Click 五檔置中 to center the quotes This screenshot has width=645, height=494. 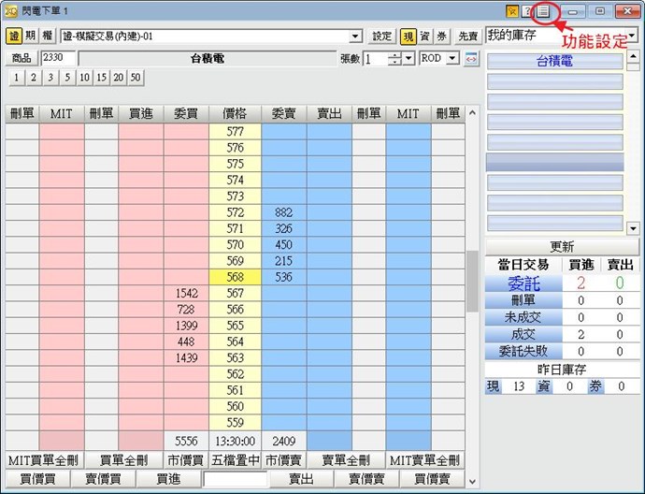(235, 460)
